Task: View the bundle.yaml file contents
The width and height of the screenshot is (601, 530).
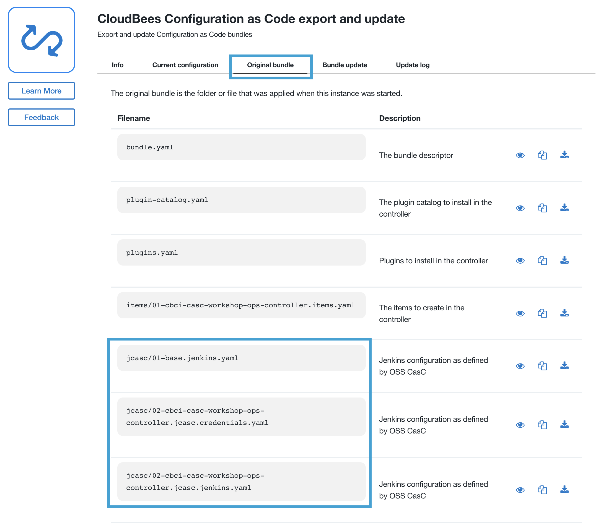Action: point(520,155)
